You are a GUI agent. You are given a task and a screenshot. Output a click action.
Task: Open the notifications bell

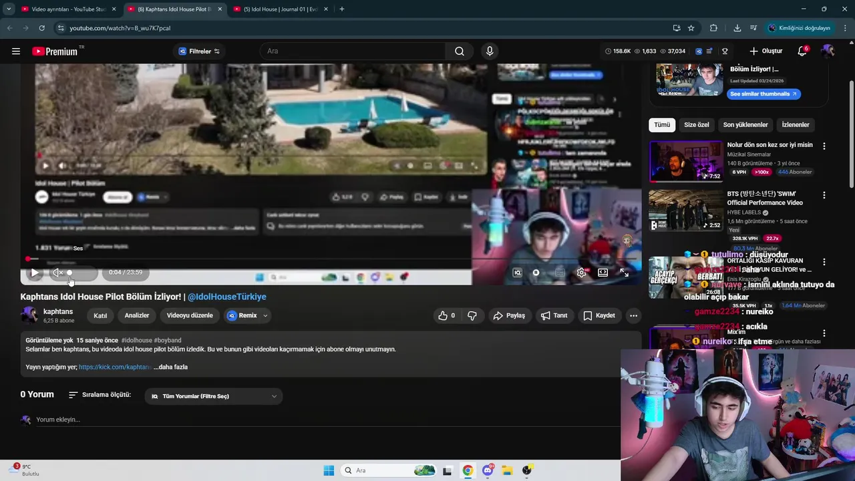point(803,51)
